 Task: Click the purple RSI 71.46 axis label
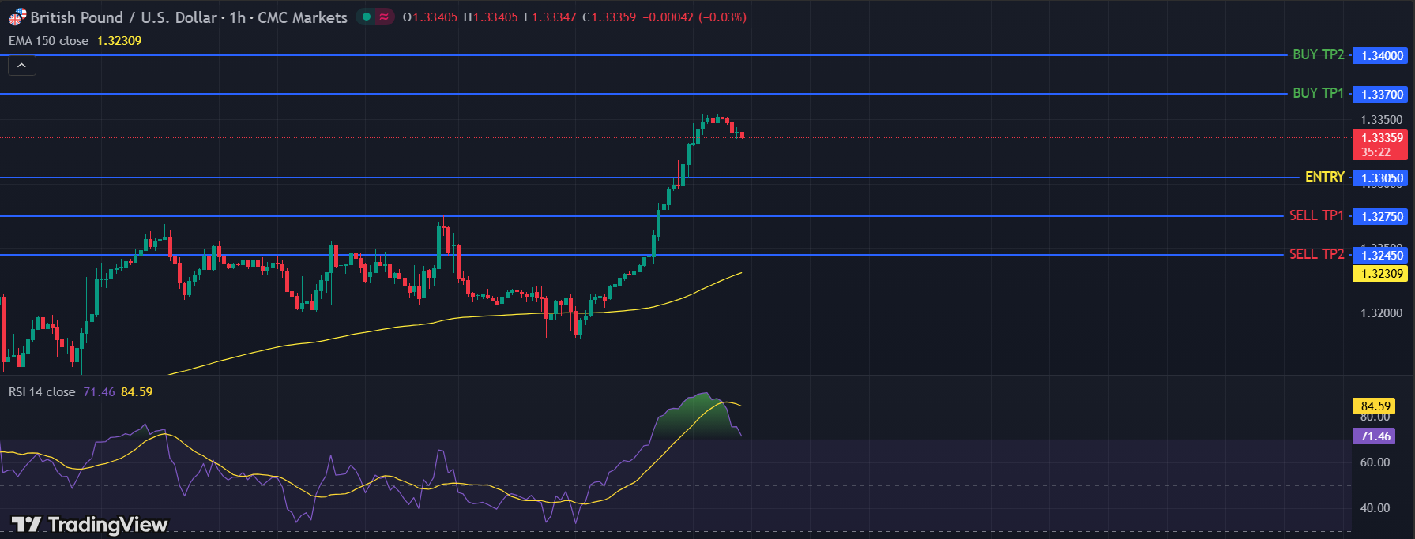pyautogui.click(x=1375, y=436)
